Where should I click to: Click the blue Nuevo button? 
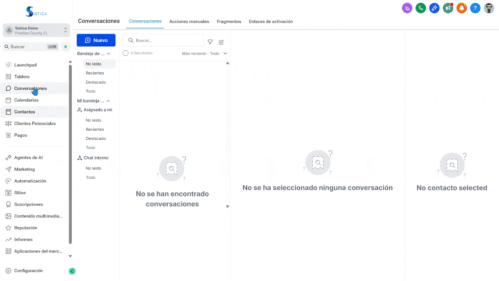[x=96, y=40]
